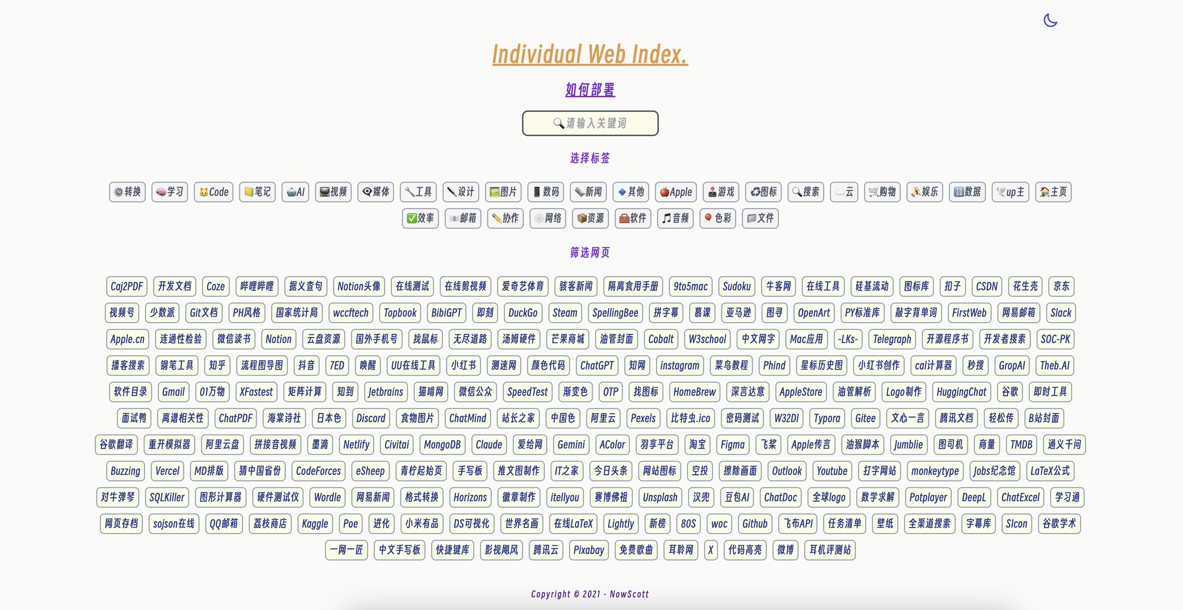Select the 媒体 media tag

click(x=376, y=192)
